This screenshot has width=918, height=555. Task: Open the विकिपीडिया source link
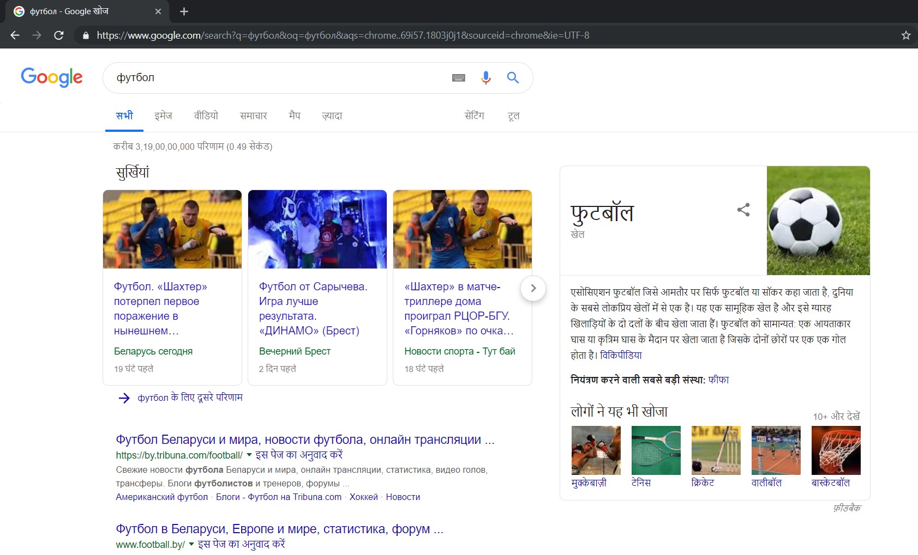pos(621,355)
